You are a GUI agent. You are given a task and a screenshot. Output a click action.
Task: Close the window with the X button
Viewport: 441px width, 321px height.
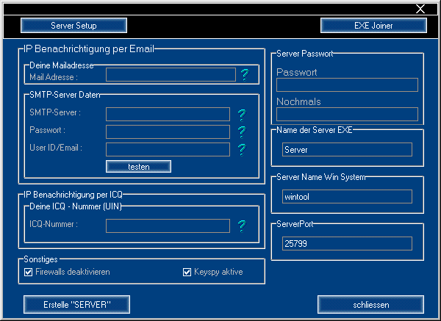pyautogui.click(x=420, y=9)
